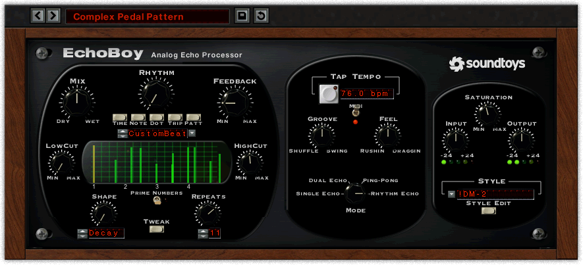The image size is (583, 265).
Task: Click the next preset arrow
Action: [x=53, y=15]
